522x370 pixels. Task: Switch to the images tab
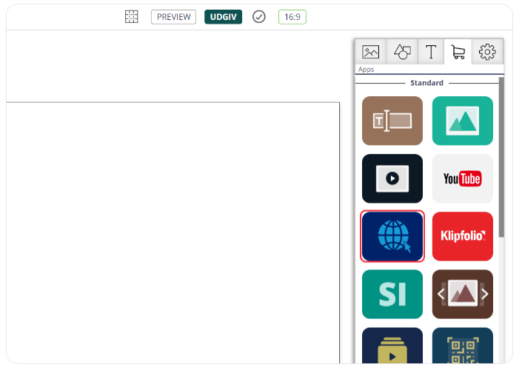370,52
